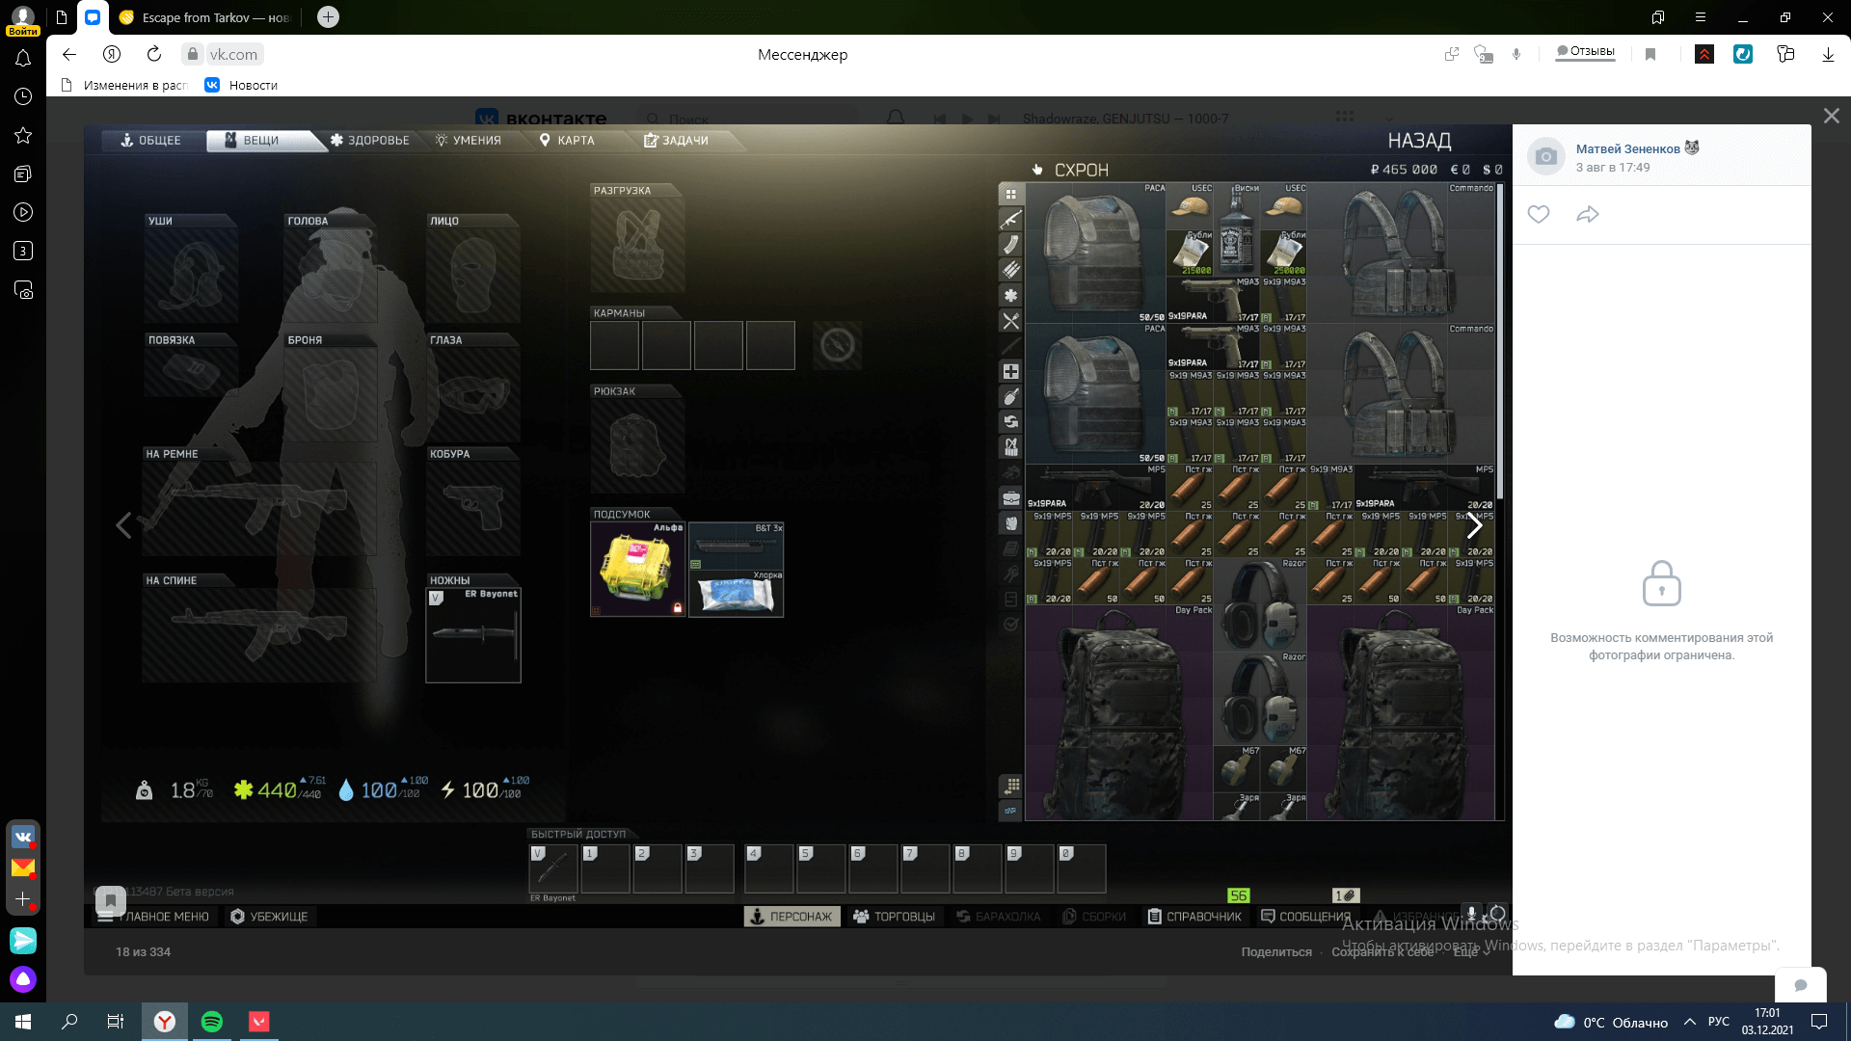Image resolution: width=1851 pixels, height=1041 pixels.
Task: Open Yandex Mail in the sidebar
Action: [23, 867]
